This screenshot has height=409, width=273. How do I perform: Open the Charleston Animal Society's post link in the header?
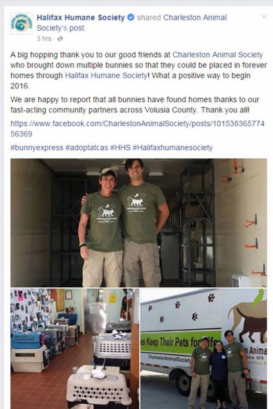click(x=131, y=22)
